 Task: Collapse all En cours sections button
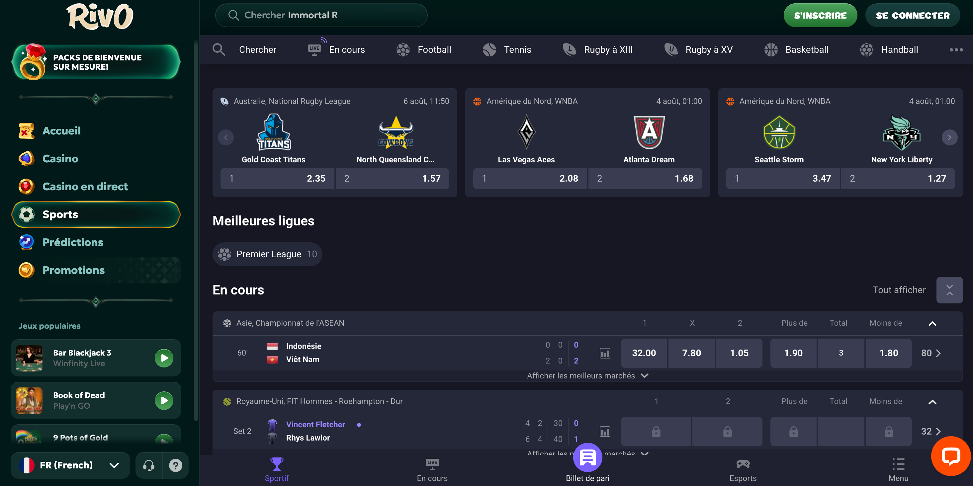pyautogui.click(x=949, y=290)
